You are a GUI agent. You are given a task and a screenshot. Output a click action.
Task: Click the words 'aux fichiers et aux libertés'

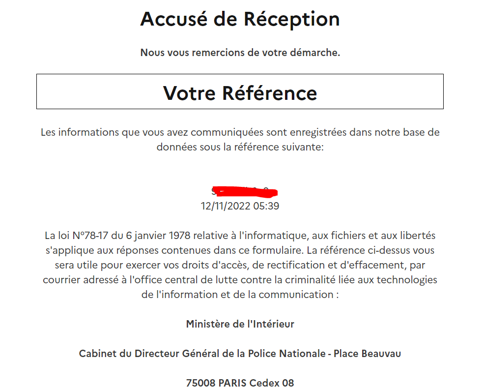373,236
